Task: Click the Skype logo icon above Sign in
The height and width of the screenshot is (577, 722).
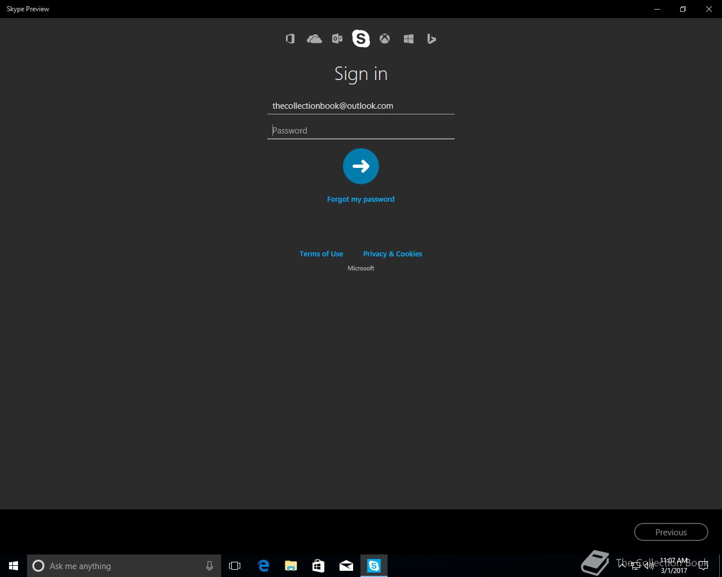Action: point(361,38)
